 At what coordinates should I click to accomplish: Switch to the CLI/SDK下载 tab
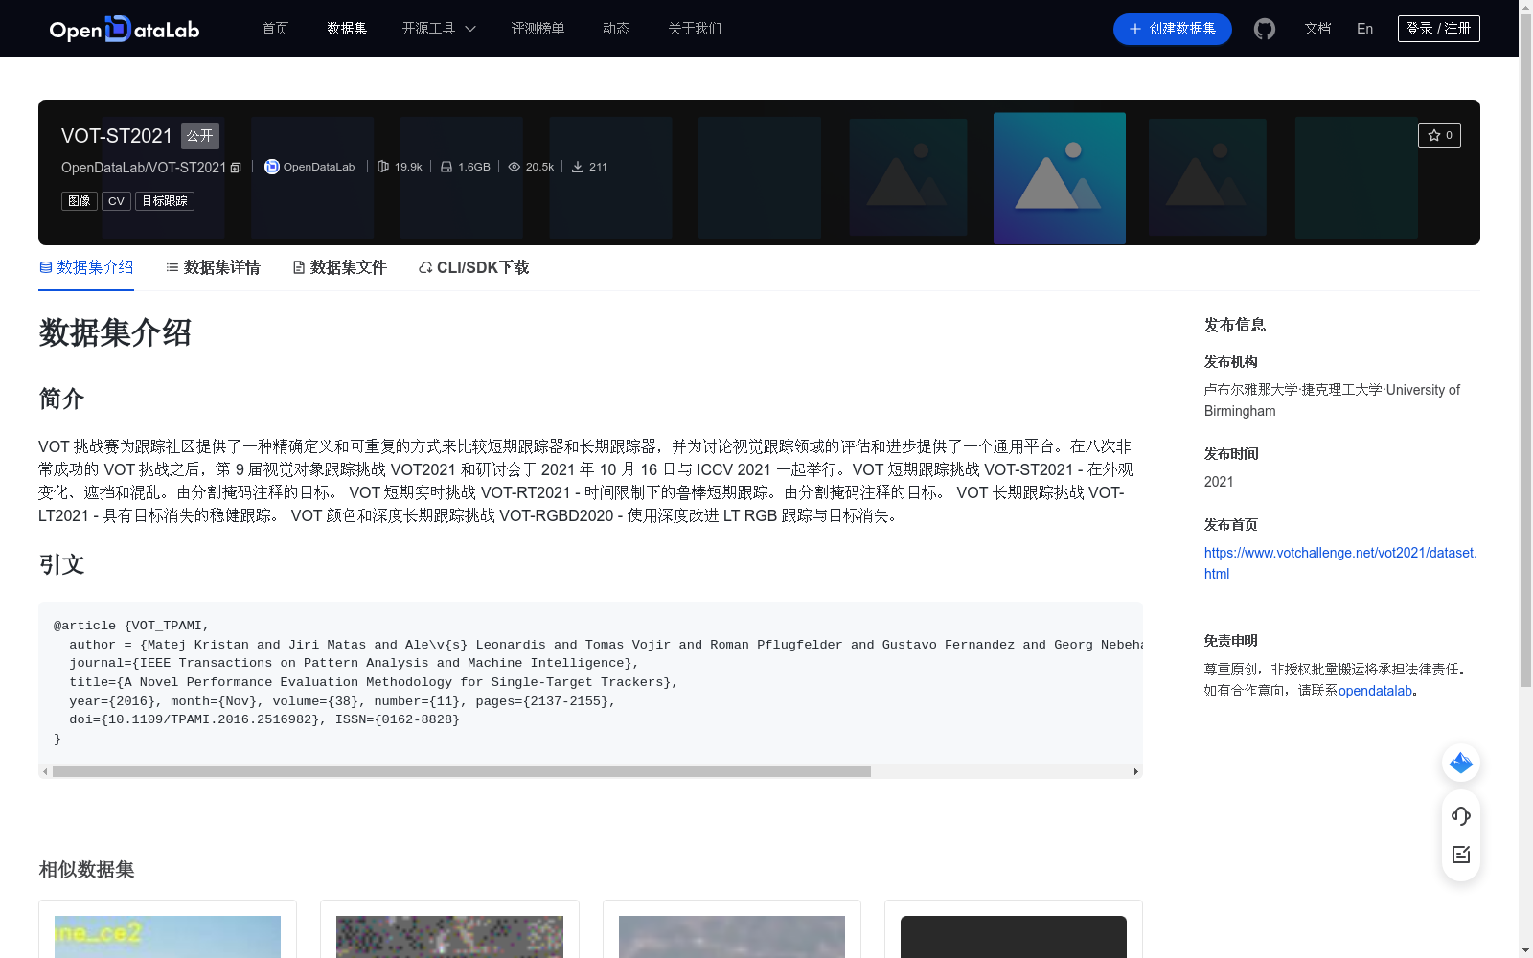click(x=473, y=267)
